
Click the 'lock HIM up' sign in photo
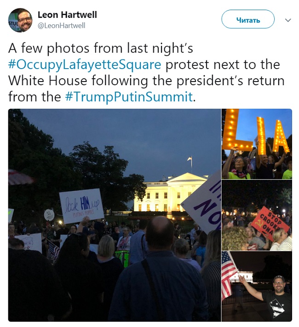pyautogui.click(x=81, y=206)
